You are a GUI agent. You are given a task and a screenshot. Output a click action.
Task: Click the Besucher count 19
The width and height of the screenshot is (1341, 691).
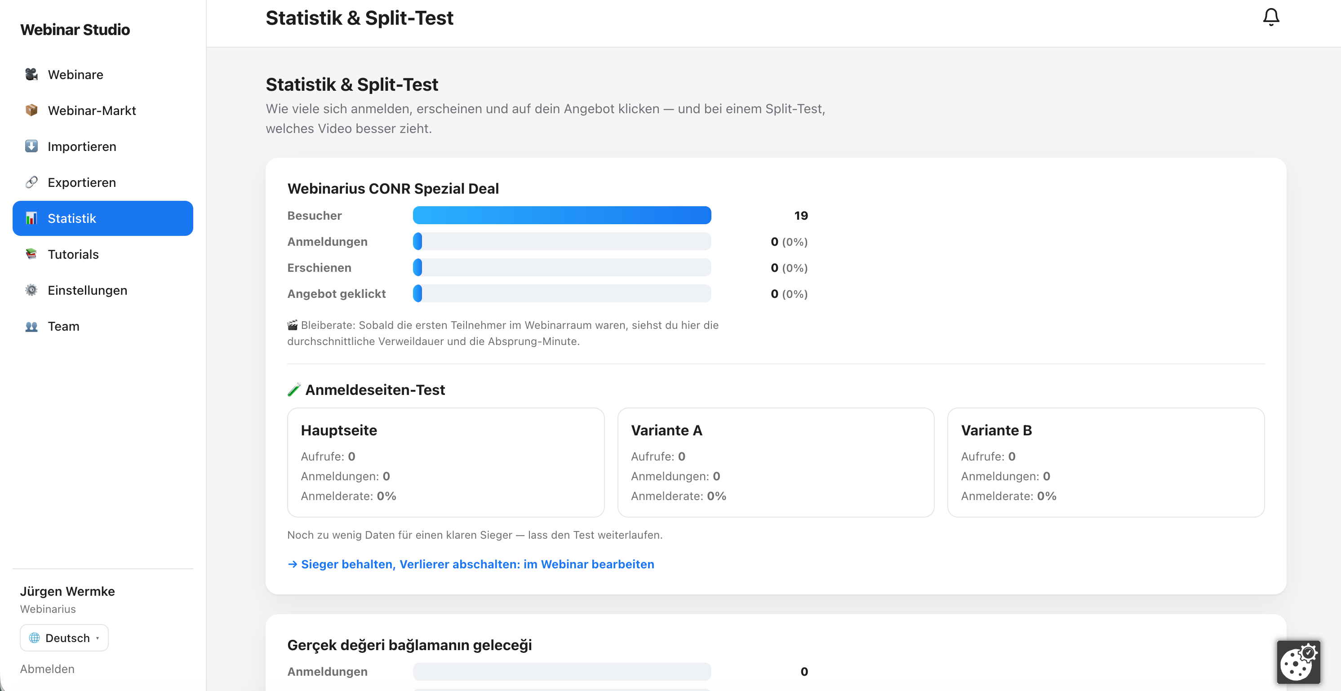pos(801,215)
